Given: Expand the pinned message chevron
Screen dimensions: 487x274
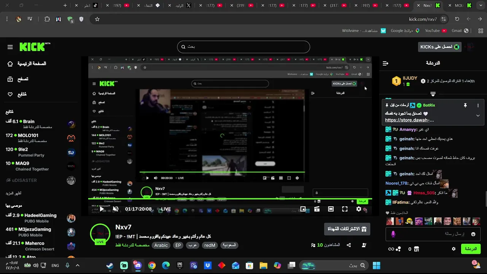Looking at the screenshot, I should 478,115.
